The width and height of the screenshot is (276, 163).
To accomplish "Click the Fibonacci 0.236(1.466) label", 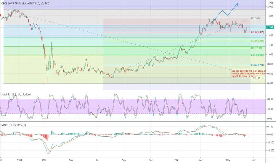I will (x=258, y=32).
